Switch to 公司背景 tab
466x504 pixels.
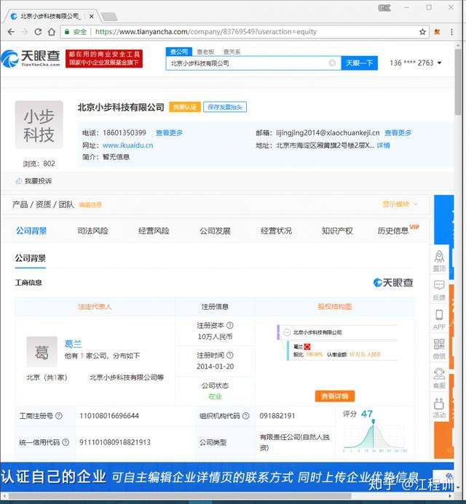31,231
